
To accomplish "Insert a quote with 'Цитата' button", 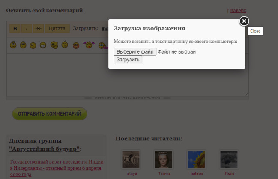I will [x=57, y=29].
